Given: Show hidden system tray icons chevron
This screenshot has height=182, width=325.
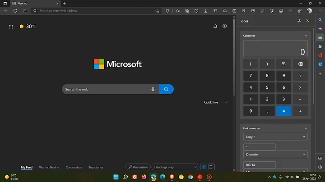Looking at the screenshot, I should point(269,177).
